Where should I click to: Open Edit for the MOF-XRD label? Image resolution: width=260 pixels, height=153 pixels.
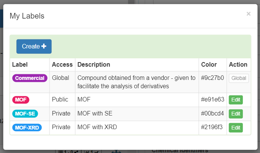point(235,128)
